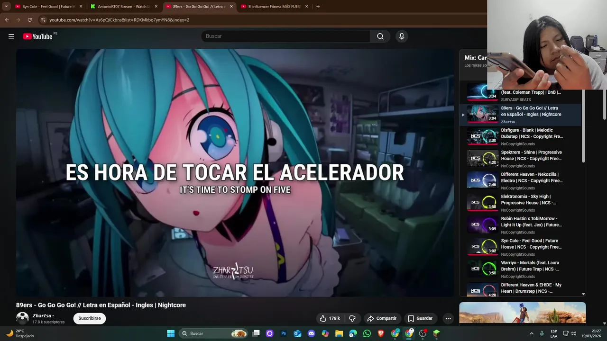Image resolution: width=607 pixels, height=341 pixels.
Task: Open OBS Studio from the taskbar
Action: [x=423, y=333]
